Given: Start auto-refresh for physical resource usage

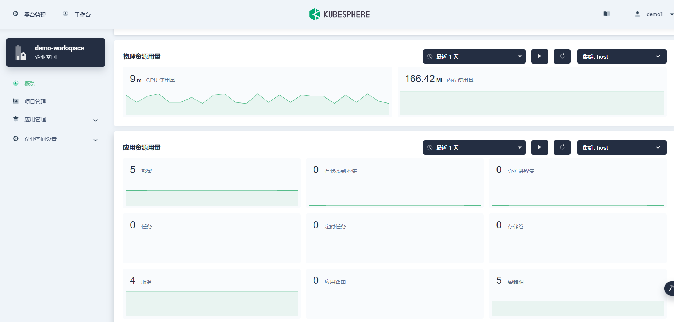Looking at the screenshot, I should (539, 56).
